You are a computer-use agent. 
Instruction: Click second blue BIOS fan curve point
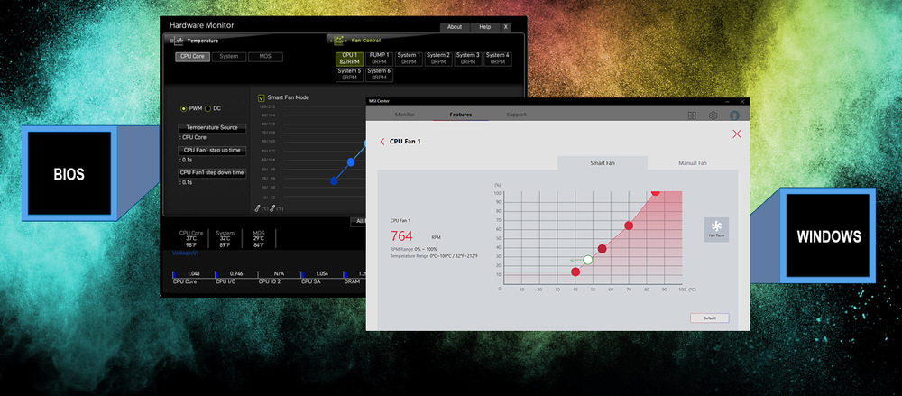pyautogui.click(x=351, y=162)
